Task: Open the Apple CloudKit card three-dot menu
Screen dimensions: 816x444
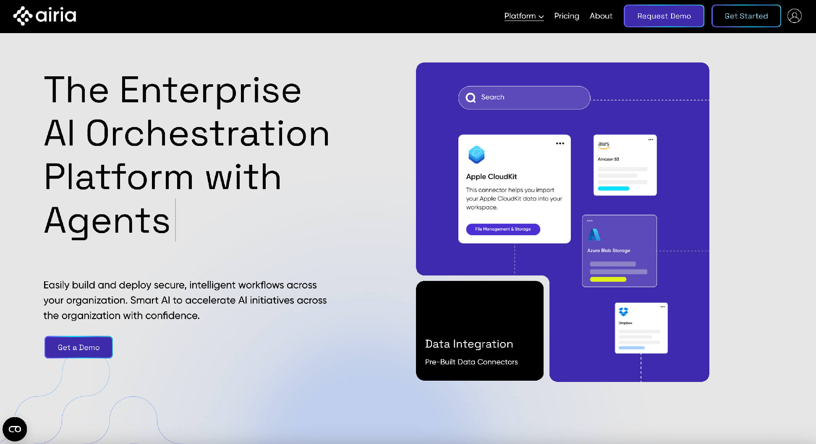Action: 560,143
